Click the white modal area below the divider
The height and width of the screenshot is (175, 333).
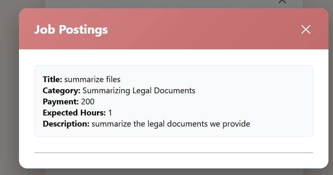point(174,160)
